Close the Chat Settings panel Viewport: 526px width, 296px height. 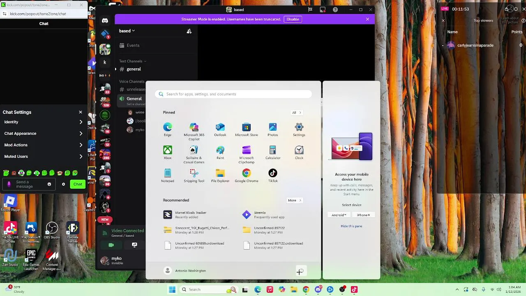(81, 112)
